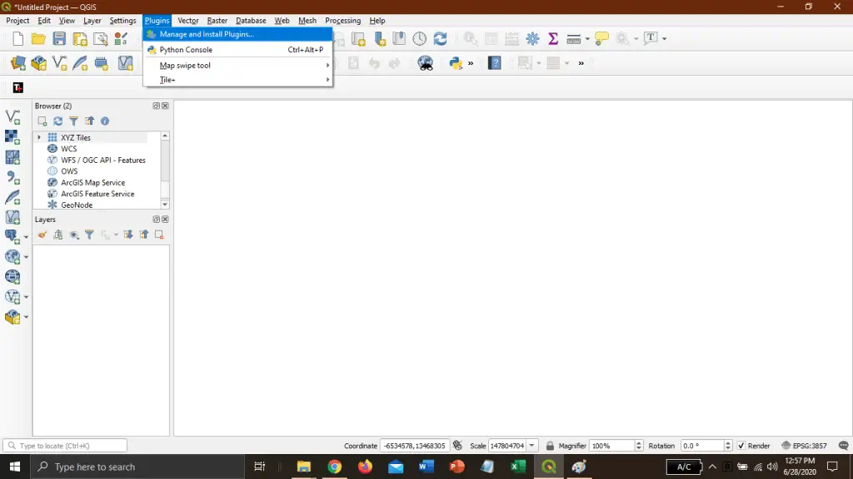Add raster layer from side toolbar
This screenshot has height=479, width=853.
click(x=12, y=137)
